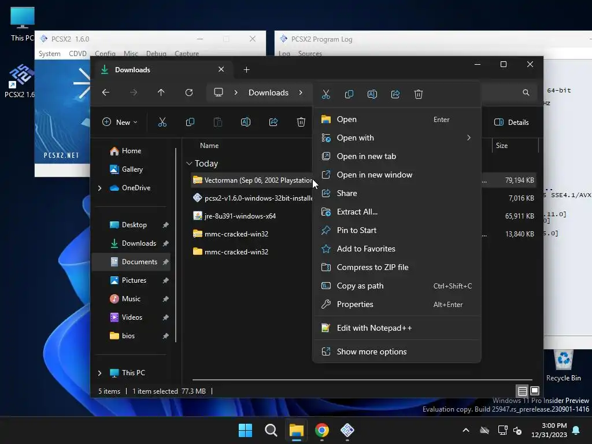Click Paste icon in Explorer toolbar
The image size is (592, 444).
218,122
